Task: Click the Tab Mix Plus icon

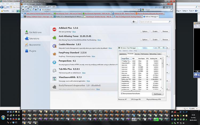Action: pos(54,70)
